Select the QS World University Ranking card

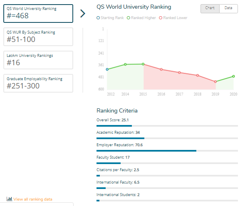tap(38, 13)
